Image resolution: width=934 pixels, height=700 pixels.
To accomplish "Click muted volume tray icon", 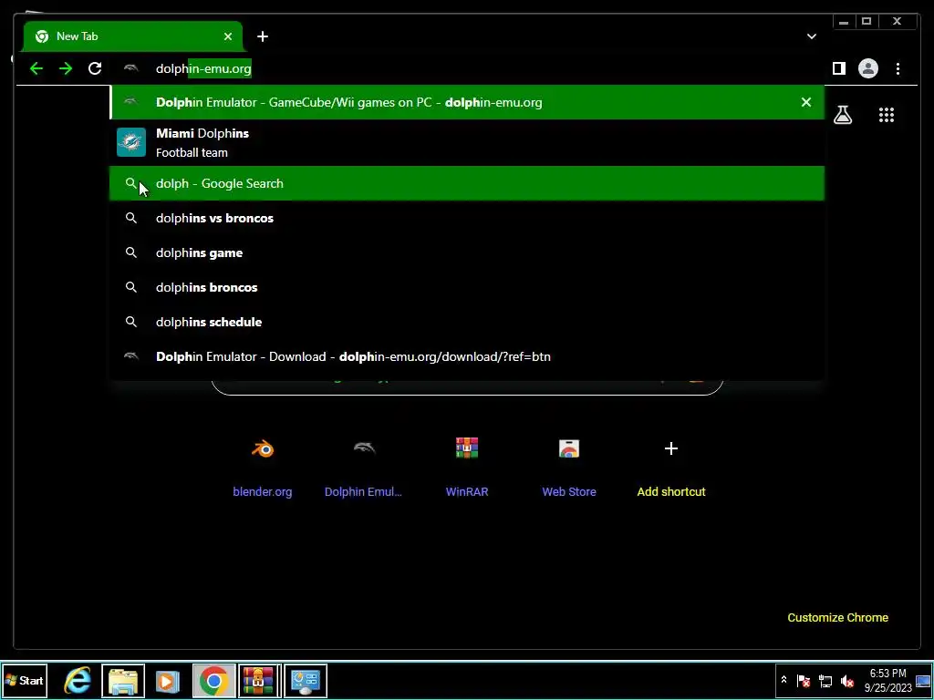I will 846,680.
